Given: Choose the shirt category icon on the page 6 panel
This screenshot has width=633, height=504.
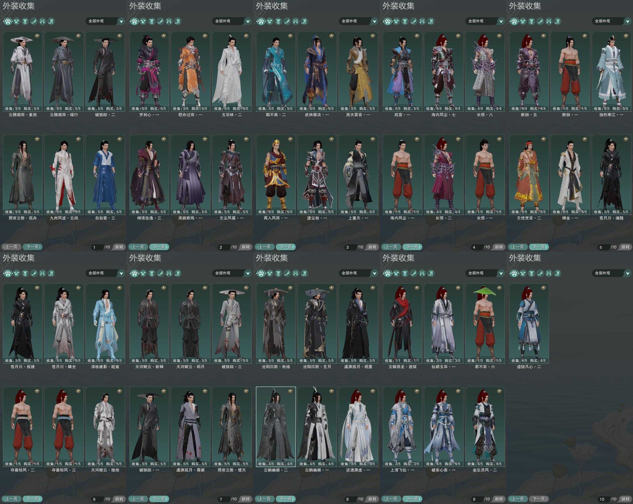Looking at the screenshot, I should tap(16, 274).
